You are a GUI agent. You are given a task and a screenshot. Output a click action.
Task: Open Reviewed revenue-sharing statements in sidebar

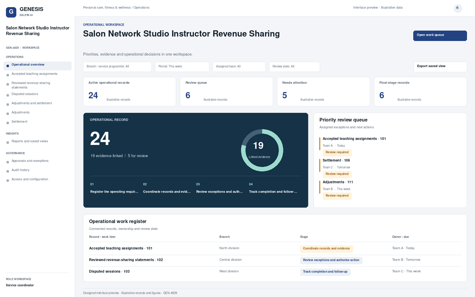pos(37,85)
